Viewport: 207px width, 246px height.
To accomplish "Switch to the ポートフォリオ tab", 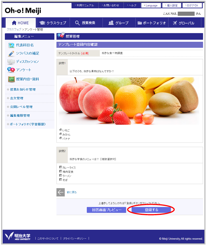I will [x=151, y=23].
